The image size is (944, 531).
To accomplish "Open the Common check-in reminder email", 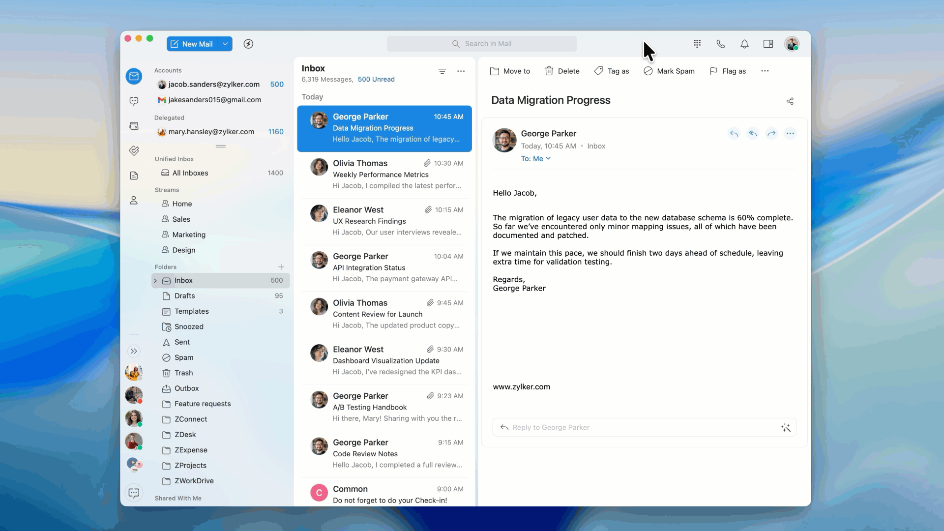I will pyautogui.click(x=384, y=493).
